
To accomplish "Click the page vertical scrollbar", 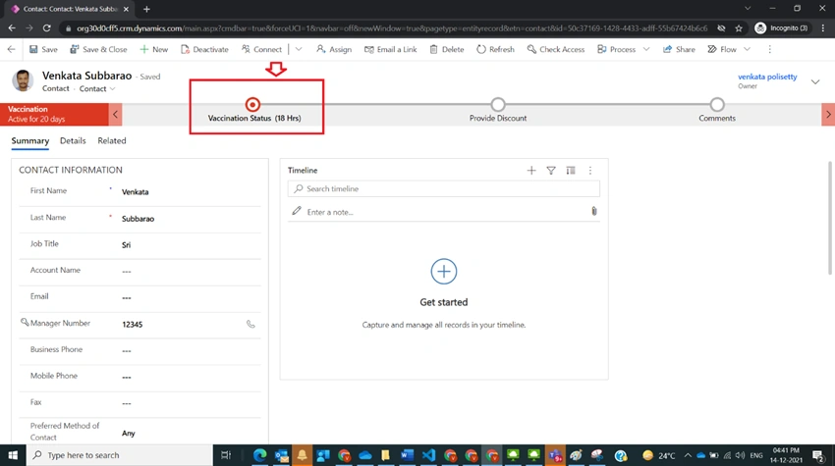I will [830, 218].
